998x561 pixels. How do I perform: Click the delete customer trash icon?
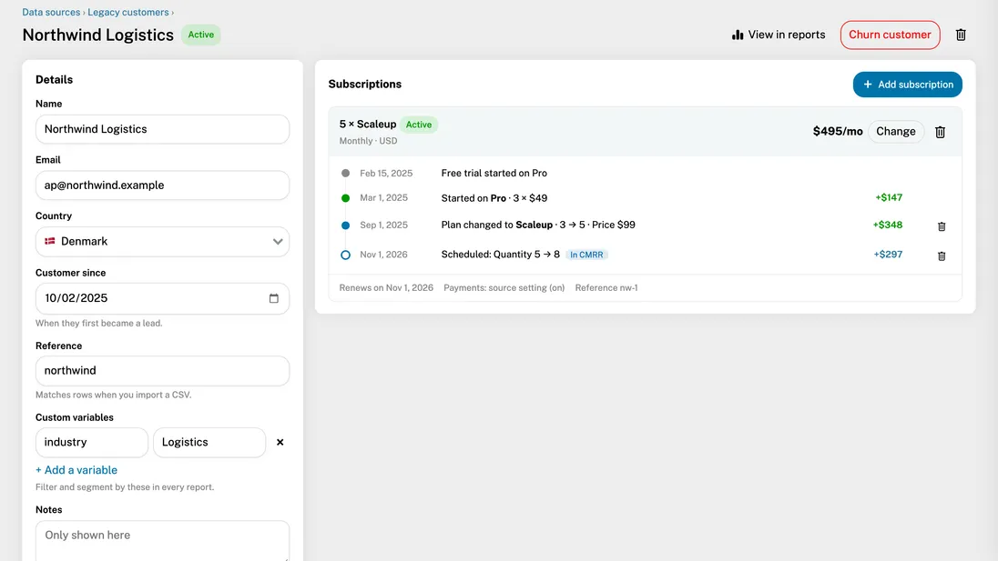coord(961,35)
